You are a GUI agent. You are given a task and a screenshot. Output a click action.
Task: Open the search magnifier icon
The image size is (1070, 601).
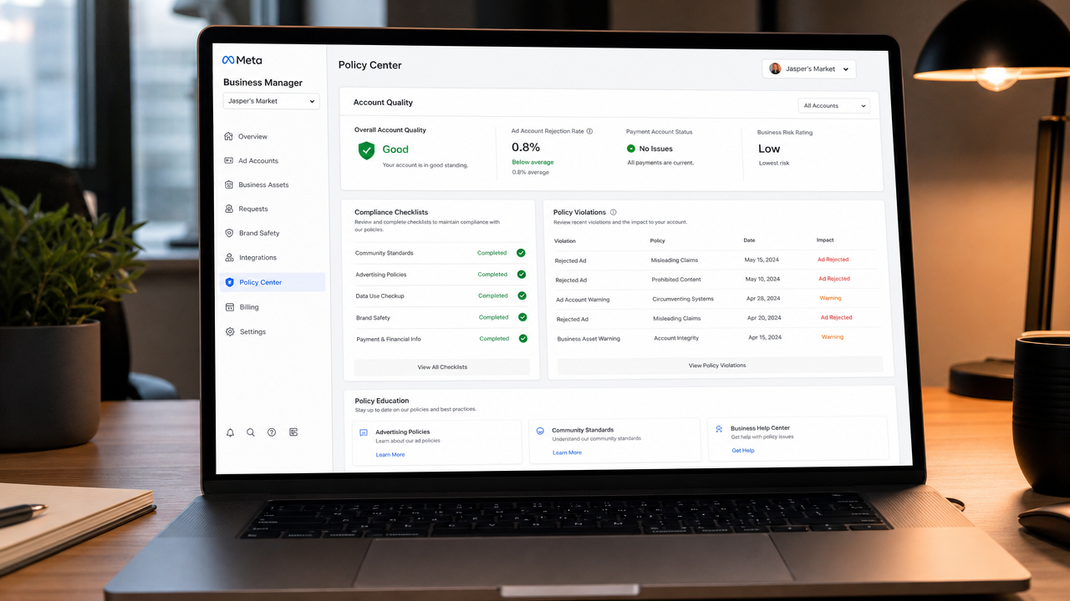pyautogui.click(x=251, y=432)
